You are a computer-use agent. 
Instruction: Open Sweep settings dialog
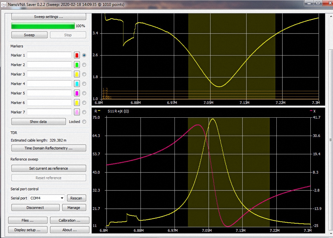pos(49,17)
